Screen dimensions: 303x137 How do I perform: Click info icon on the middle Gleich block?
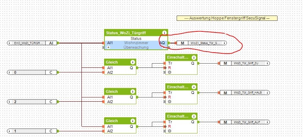coord(132,91)
